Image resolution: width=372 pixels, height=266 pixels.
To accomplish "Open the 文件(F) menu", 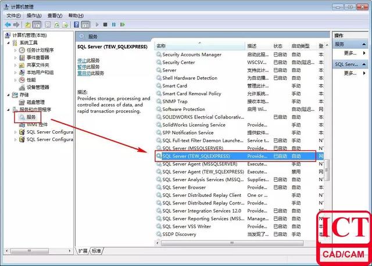I will pyautogui.click(x=13, y=16).
